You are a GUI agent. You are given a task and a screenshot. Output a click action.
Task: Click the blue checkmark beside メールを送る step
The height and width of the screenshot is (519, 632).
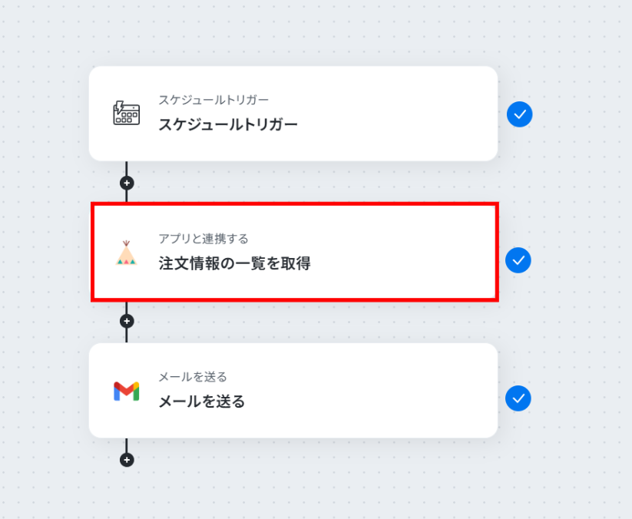pyautogui.click(x=518, y=398)
